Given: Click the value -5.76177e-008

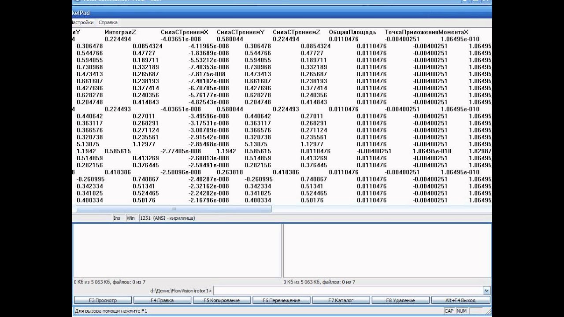Looking at the screenshot, I should (x=209, y=96).
